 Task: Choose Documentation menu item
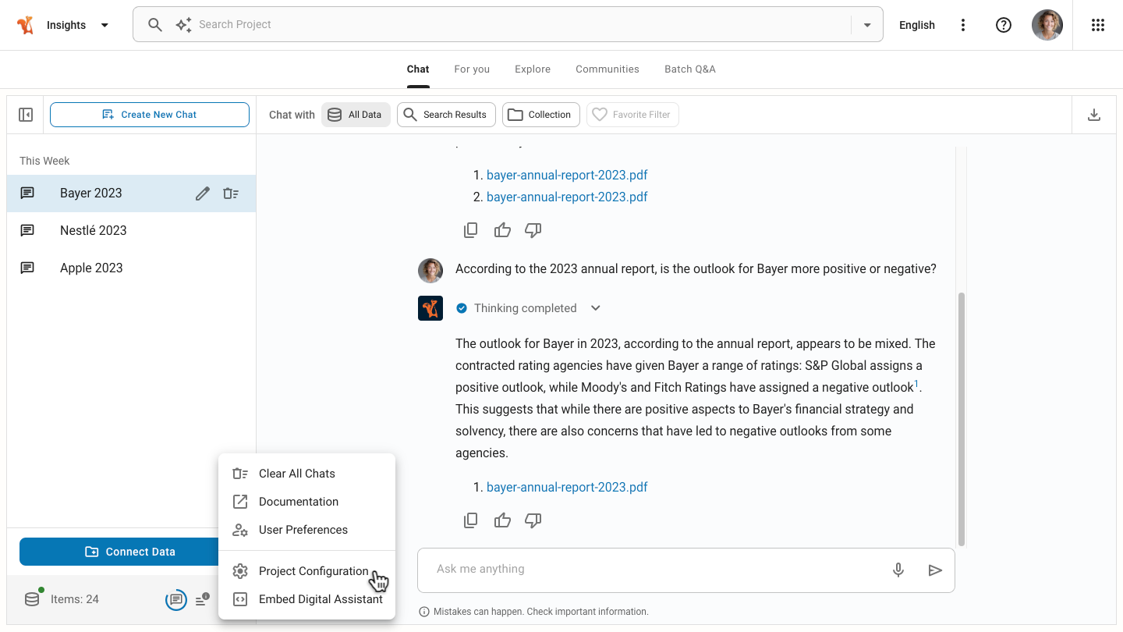(x=306, y=502)
